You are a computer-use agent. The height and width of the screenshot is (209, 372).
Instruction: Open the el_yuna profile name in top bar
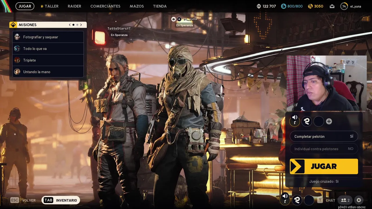356,6
